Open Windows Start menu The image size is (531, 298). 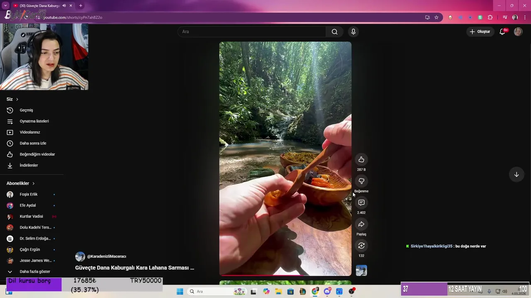point(180,291)
